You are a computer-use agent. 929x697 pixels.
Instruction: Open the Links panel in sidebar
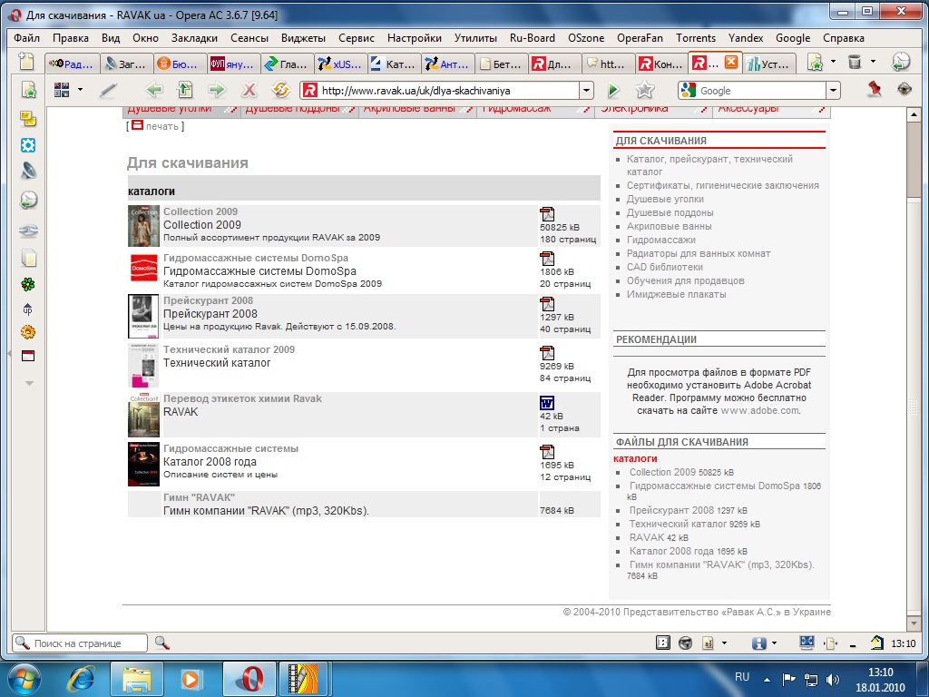click(x=28, y=230)
